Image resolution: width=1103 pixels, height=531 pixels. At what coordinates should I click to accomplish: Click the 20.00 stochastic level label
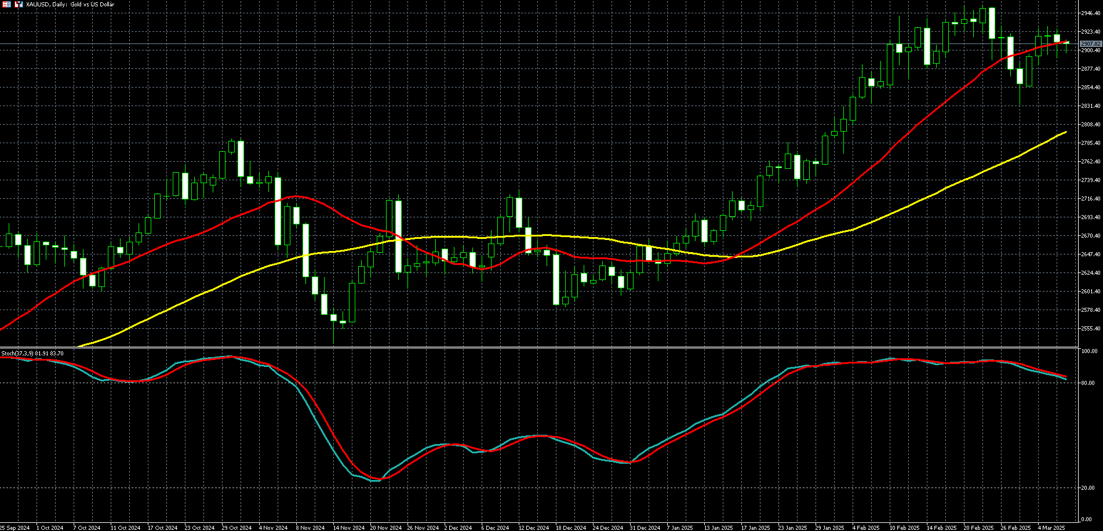[1089, 488]
